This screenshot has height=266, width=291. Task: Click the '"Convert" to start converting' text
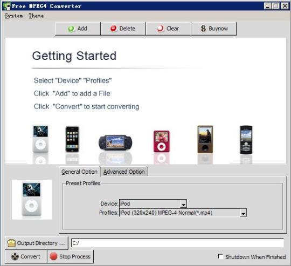96,107
